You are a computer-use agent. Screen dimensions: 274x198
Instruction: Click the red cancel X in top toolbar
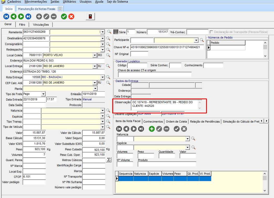click(x=71, y=16)
